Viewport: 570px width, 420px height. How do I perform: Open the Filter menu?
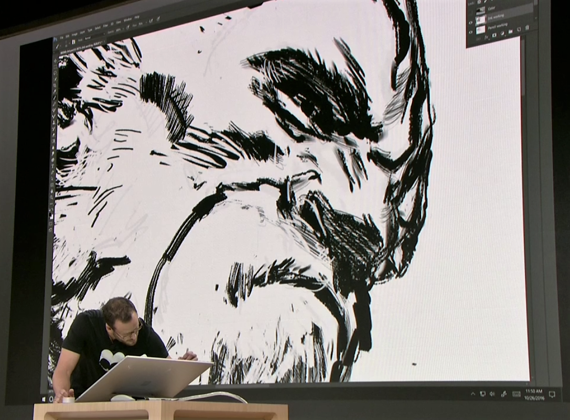pyautogui.click(x=105, y=27)
